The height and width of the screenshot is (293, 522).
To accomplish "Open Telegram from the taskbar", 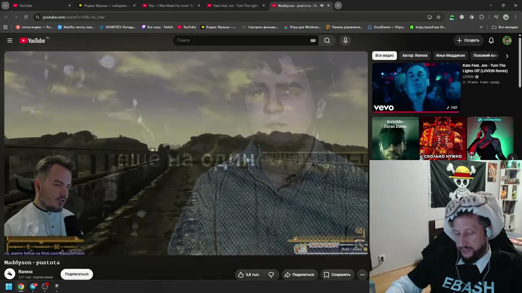I will (33, 286).
